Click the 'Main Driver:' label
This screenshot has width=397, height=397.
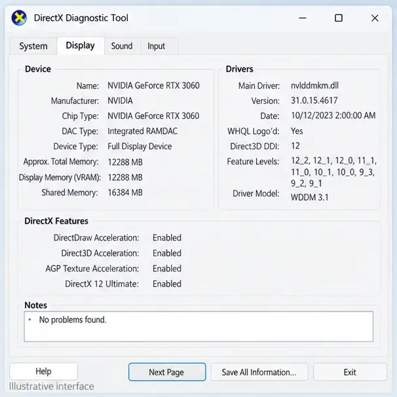point(259,86)
